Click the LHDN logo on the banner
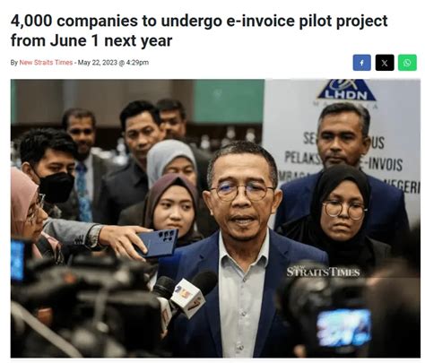 coord(346,91)
